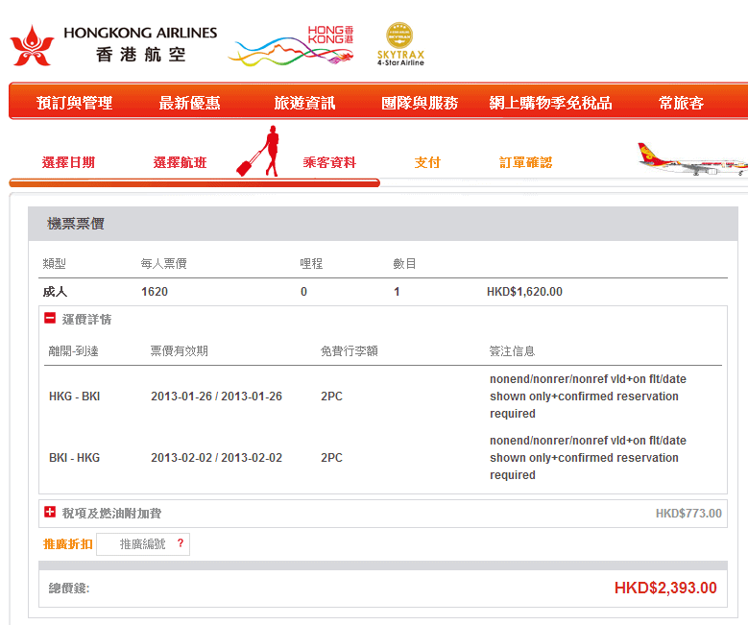This screenshot has width=748, height=625.
Task: Open the 旅遊資訊 menu
Action: [304, 103]
